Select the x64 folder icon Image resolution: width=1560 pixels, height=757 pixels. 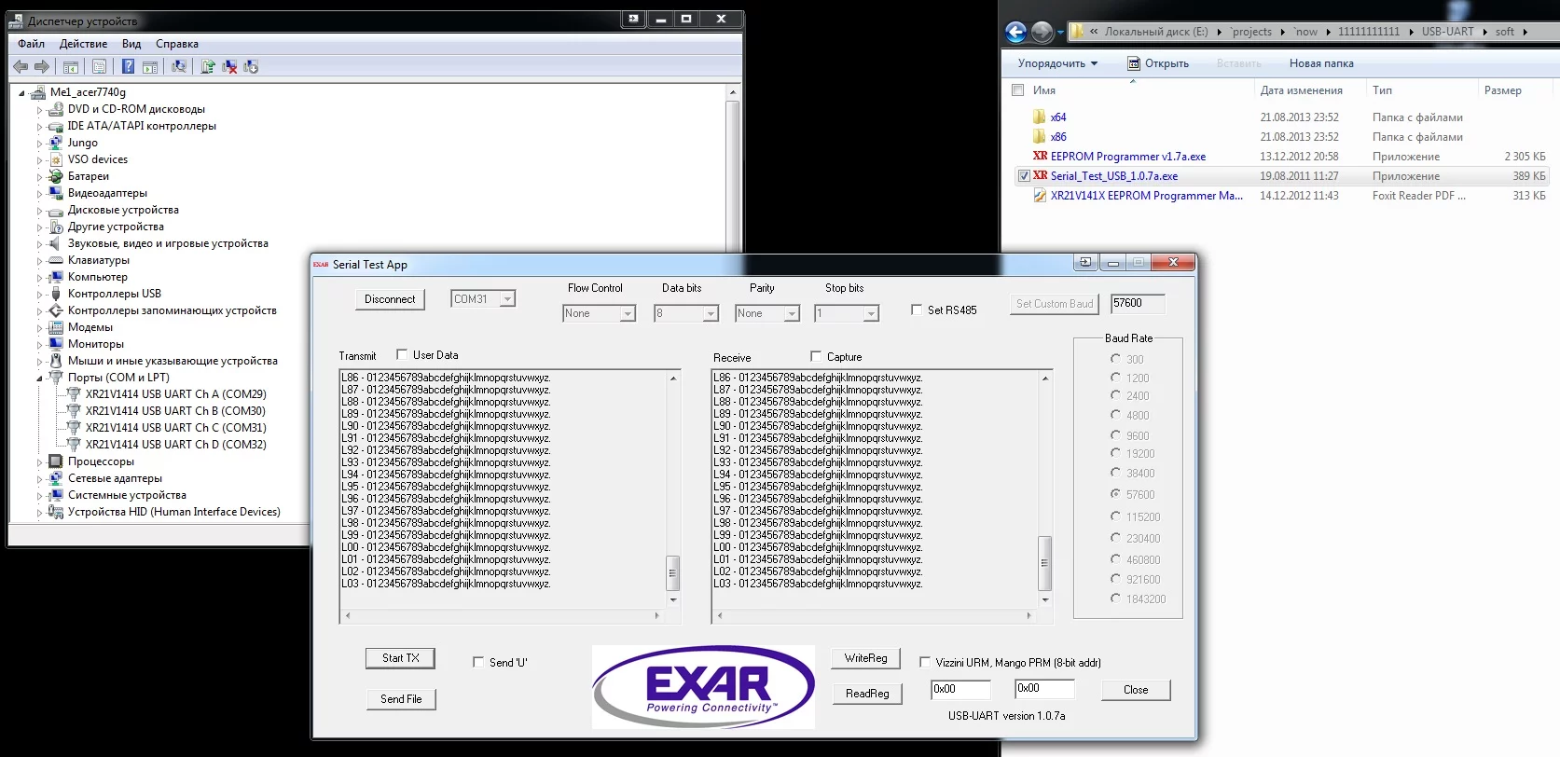point(1039,117)
